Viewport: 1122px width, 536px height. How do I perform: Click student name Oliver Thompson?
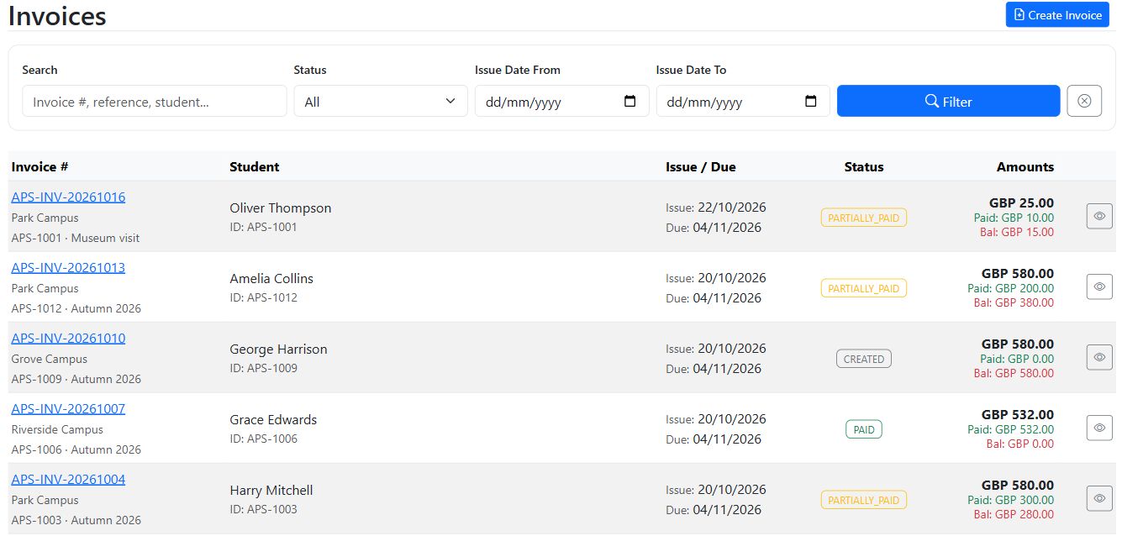tap(281, 208)
